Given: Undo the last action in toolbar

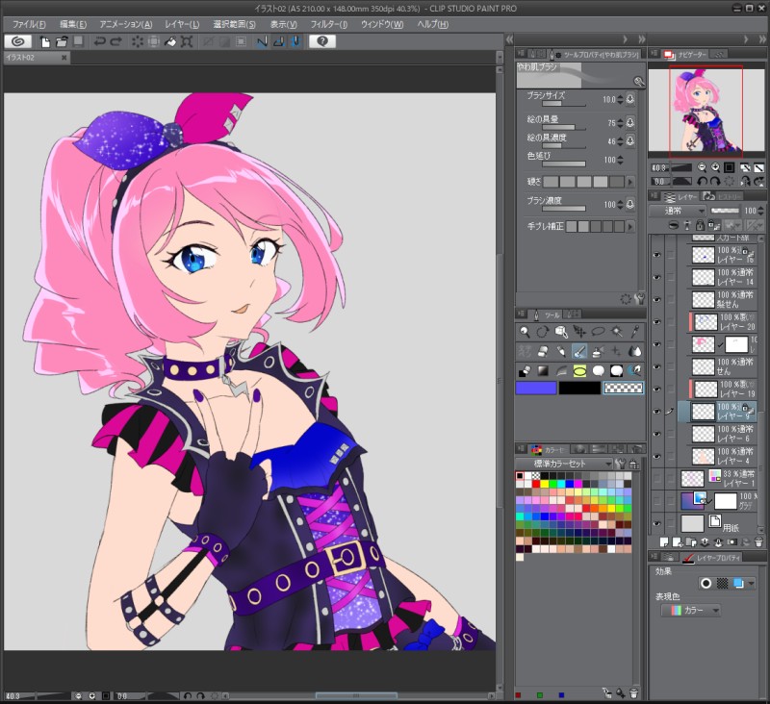Looking at the screenshot, I should coord(100,41).
